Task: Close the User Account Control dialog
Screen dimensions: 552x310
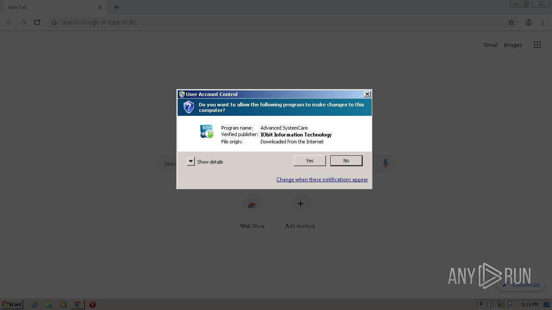Action: (x=367, y=94)
